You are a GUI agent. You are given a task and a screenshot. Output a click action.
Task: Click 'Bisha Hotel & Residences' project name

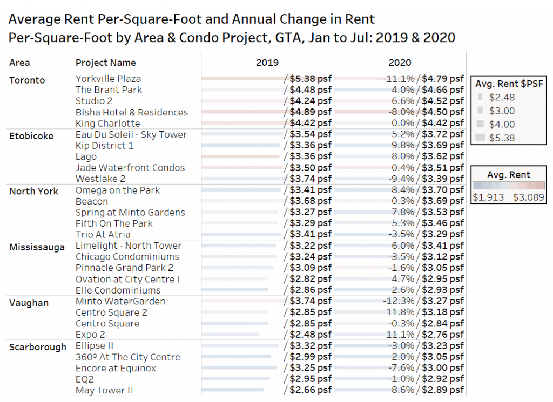132,112
